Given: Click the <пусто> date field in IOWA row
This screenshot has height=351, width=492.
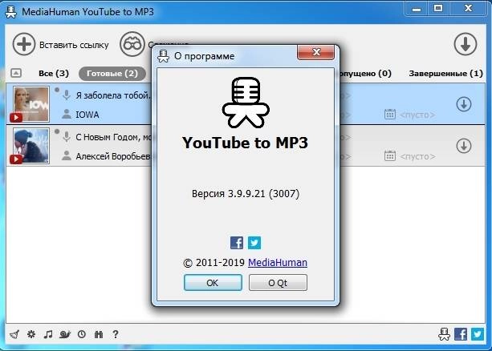Looking at the screenshot, I should [417, 115].
